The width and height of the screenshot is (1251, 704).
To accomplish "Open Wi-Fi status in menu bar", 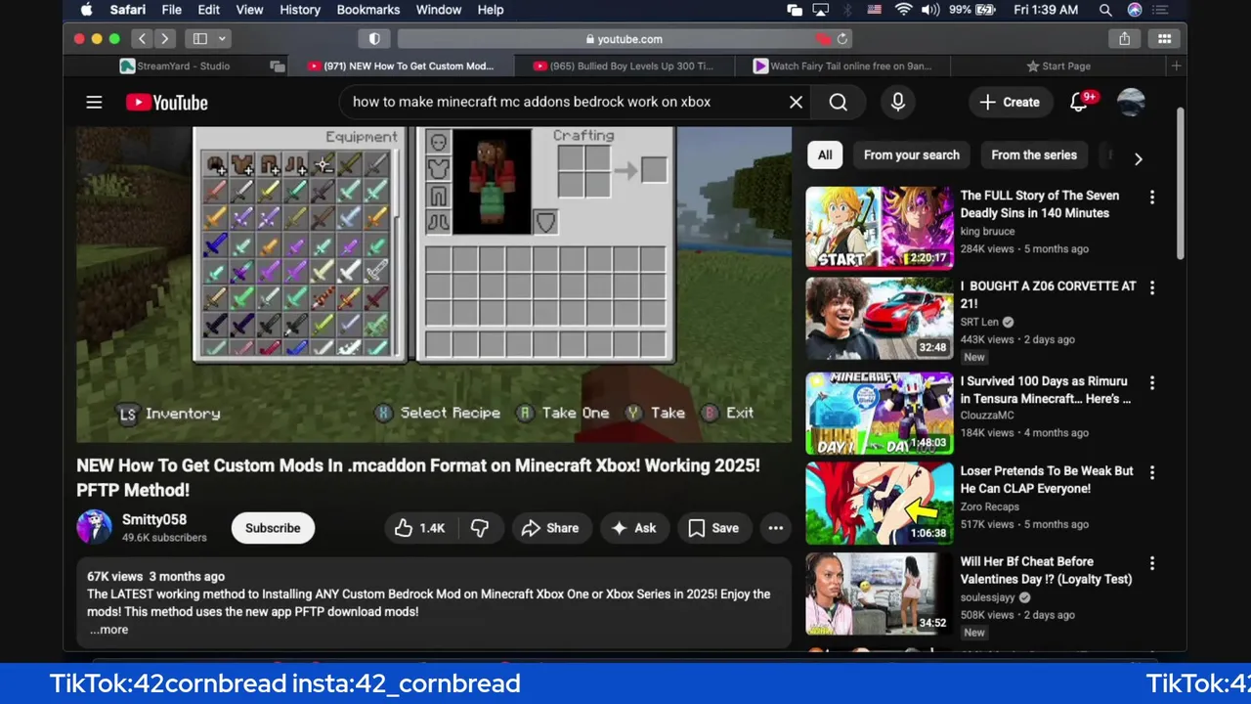I will pos(902,10).
